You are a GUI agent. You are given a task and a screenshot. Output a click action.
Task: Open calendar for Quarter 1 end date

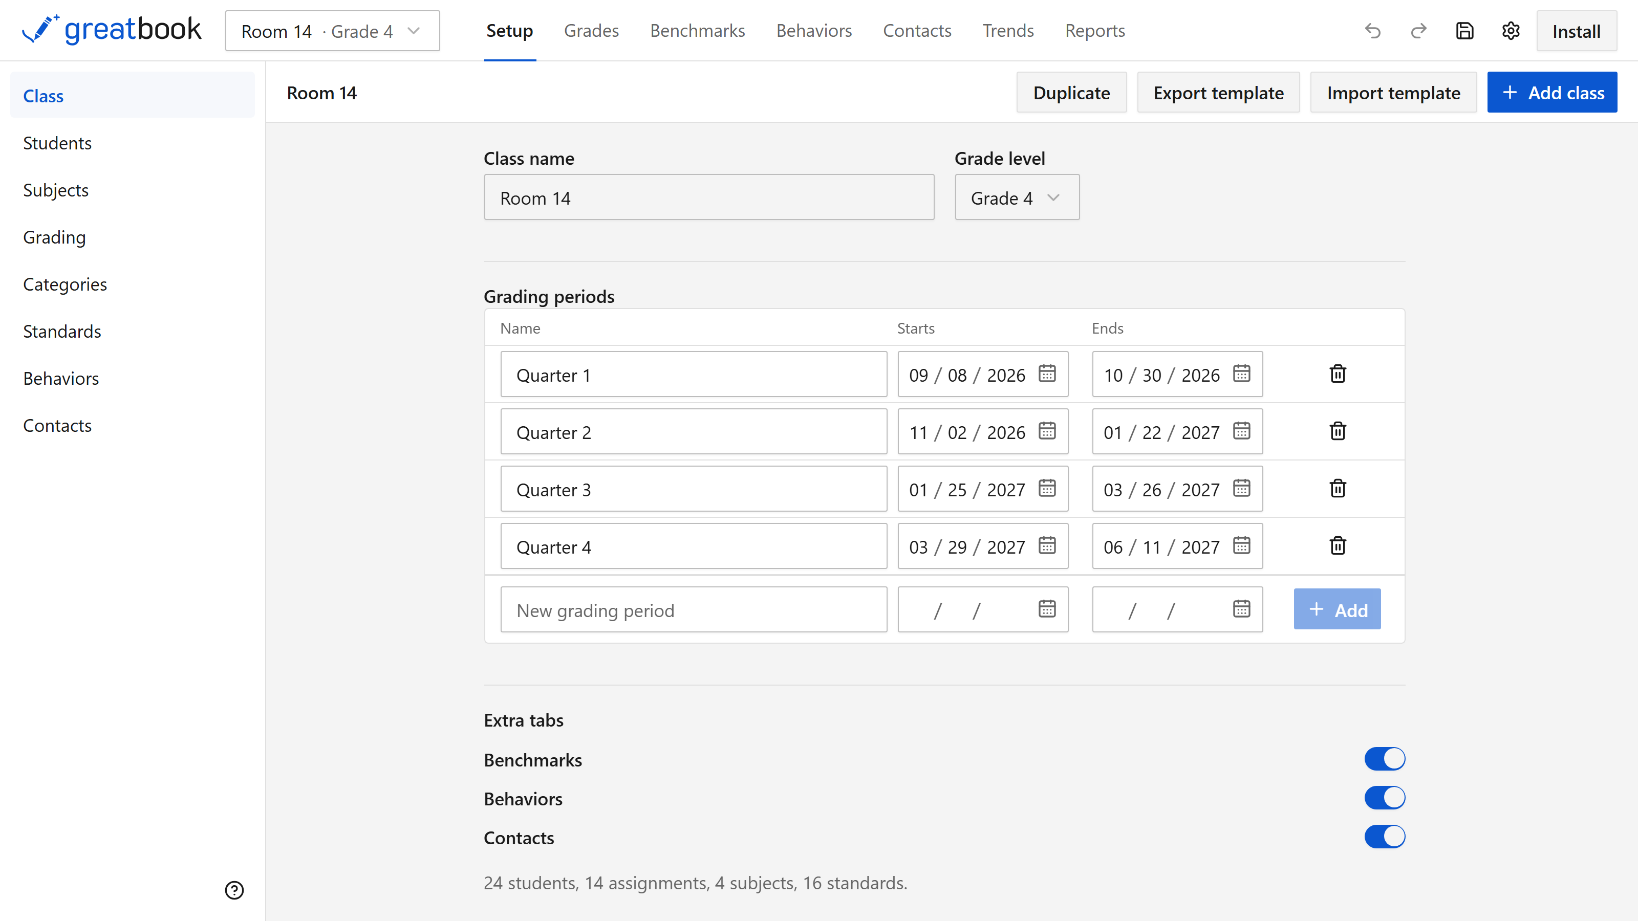[1242, 373]
